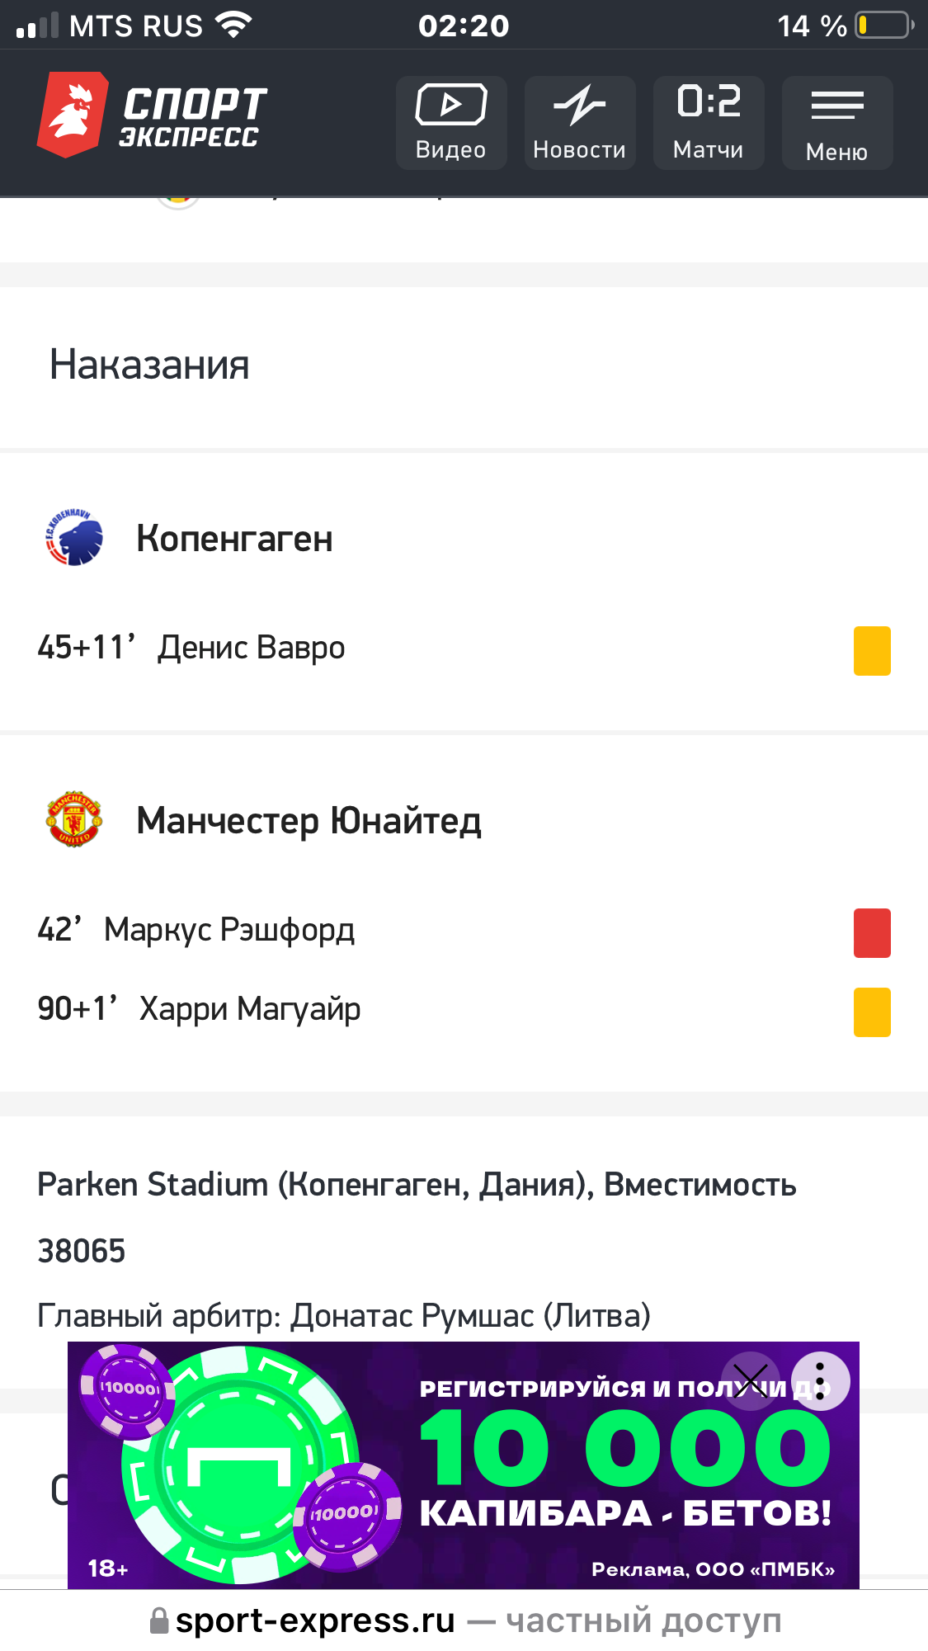Viewport: 928px width, 1651px height.
Task: Tap the Копенгаген club crest
Action: pos(74,538)
